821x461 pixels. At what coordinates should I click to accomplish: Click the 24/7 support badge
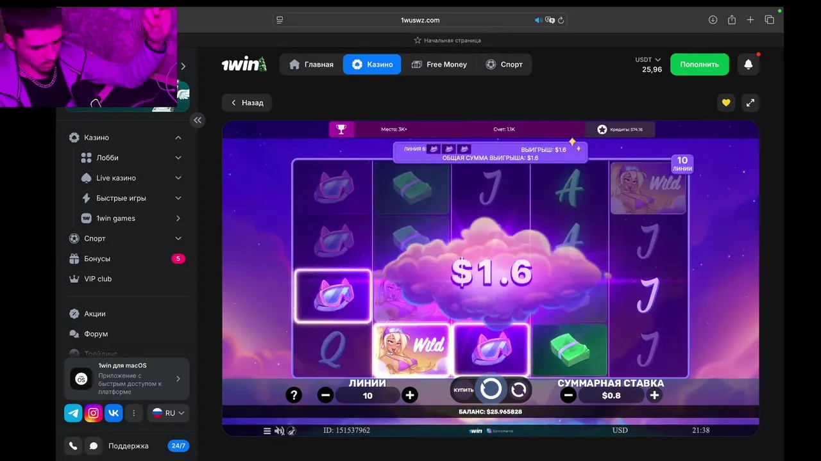(x=178, y=446)
